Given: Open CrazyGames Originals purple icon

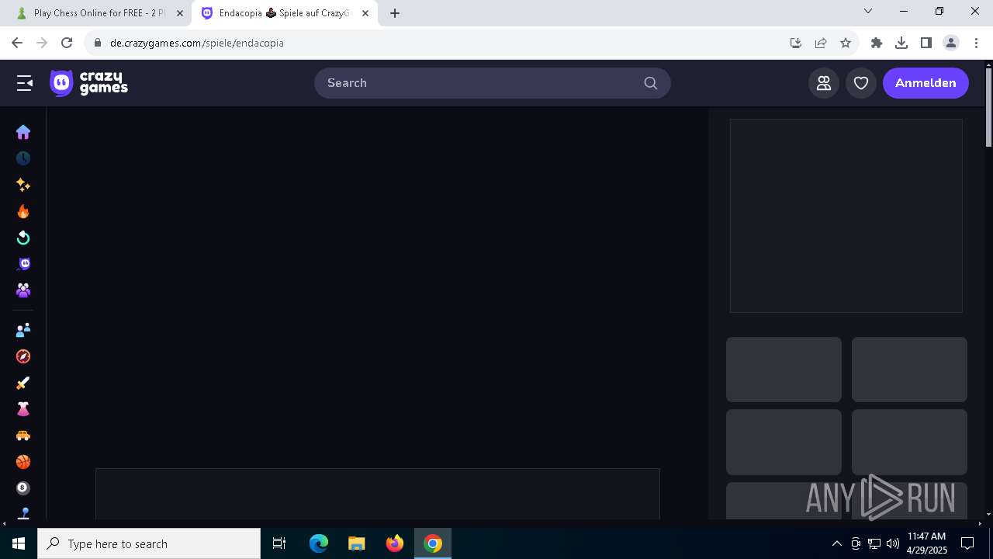Looking at the screenshot, I should click(x=23, y=264).
